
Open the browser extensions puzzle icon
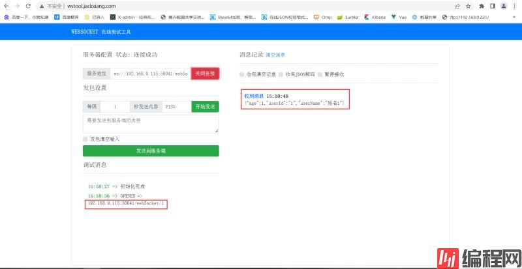pyautogui.click(x=481, y=6)
